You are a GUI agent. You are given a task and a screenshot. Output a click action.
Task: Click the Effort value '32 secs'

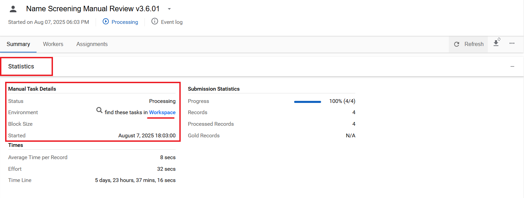(166, 169)
